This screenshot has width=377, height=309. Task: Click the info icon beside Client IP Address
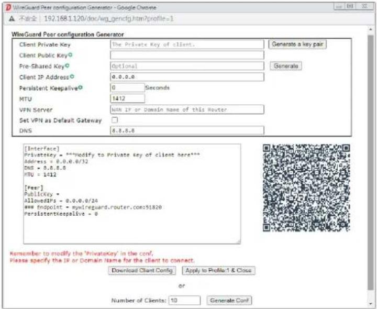pyautogui.click(x=72, y=76)
